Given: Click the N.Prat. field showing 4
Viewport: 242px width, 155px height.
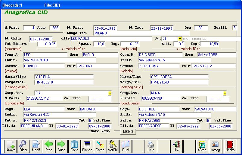Looking at the screenshot, I should pyautogui.click(x=29, y=28).
